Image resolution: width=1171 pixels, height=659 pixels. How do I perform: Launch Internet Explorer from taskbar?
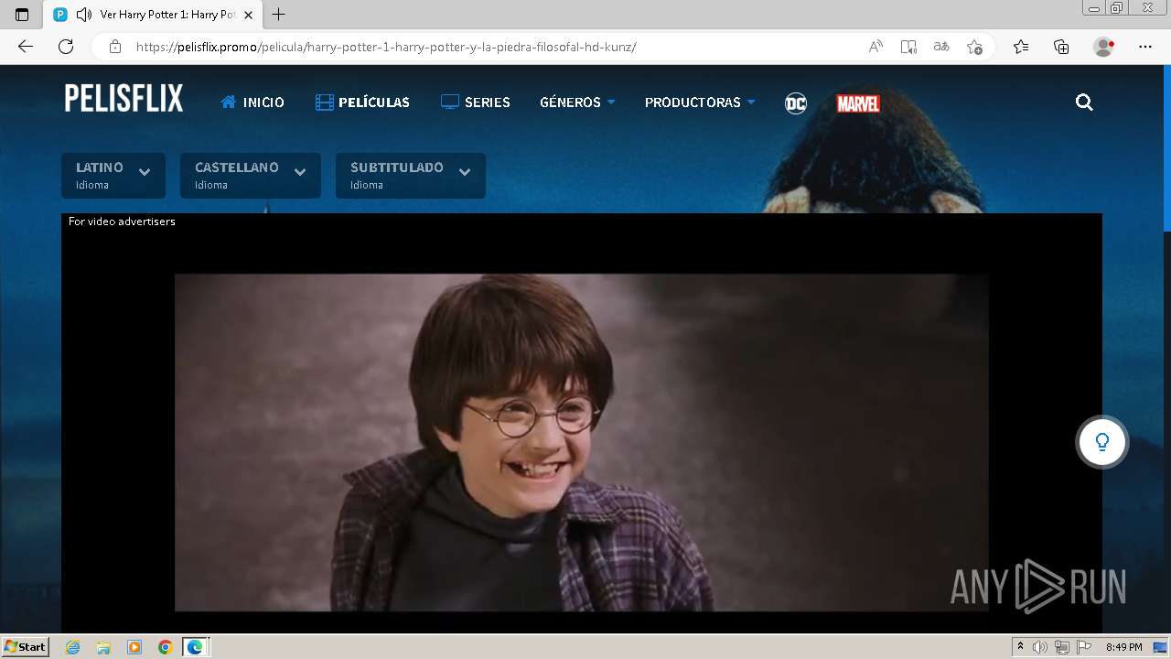[x=73, y=647]
